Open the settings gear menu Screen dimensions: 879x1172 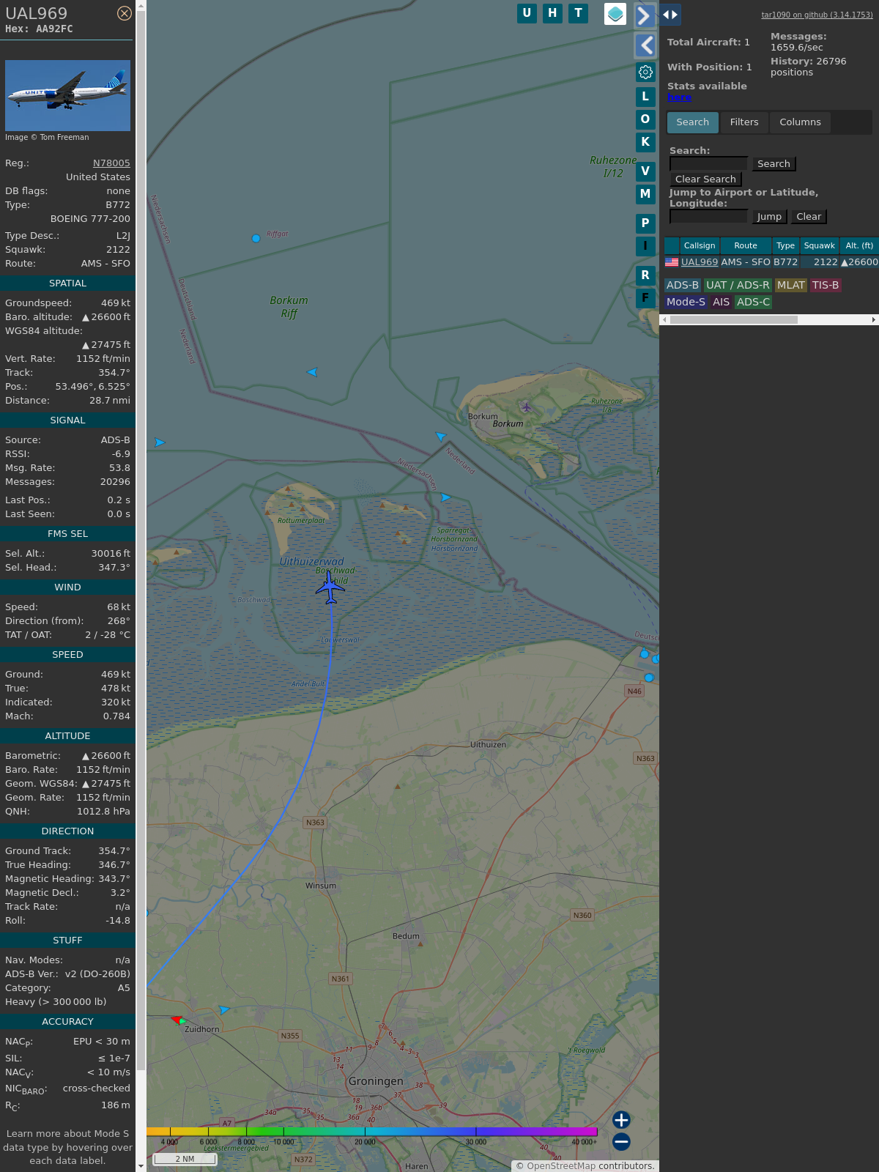click(645, 72)
